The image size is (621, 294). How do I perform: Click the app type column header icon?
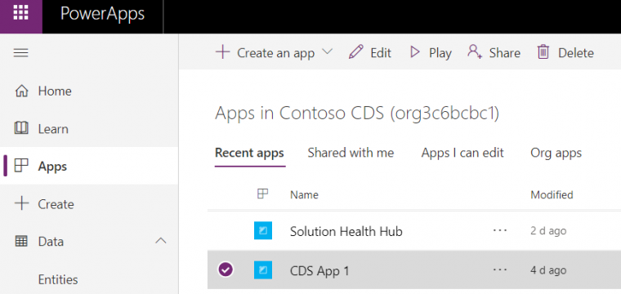(x=262, y=194)
